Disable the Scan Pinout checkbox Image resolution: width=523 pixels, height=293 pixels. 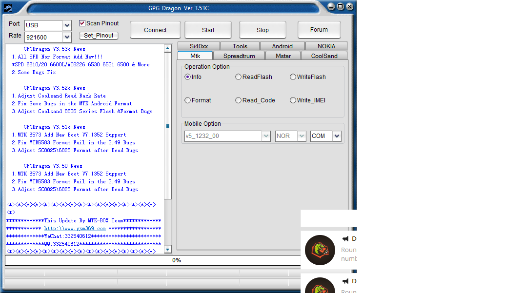(x=82, y=23)
